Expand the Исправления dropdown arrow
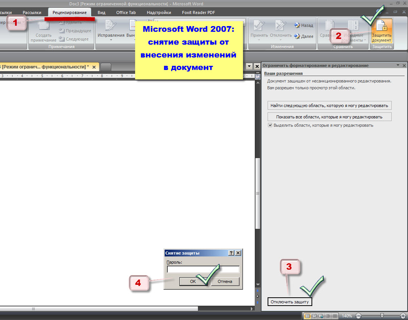408x320 pixels. click(x=111, y=40)
